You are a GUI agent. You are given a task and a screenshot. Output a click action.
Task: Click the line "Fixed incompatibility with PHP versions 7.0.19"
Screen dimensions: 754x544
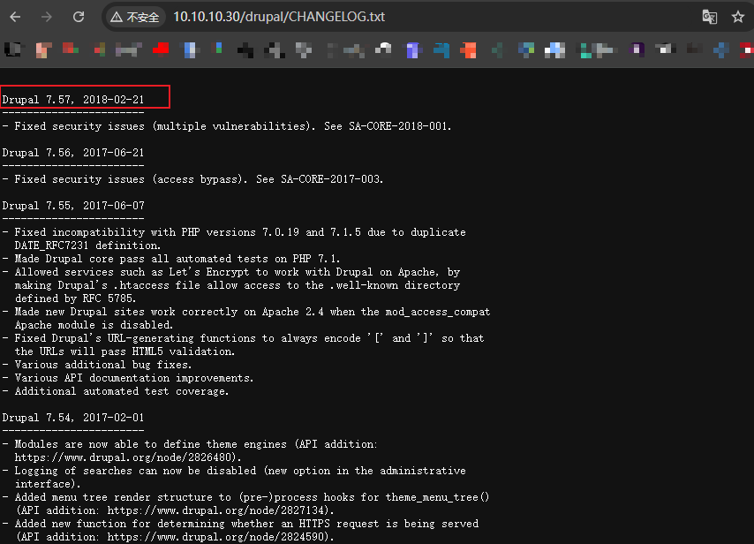tap(234, 232)
